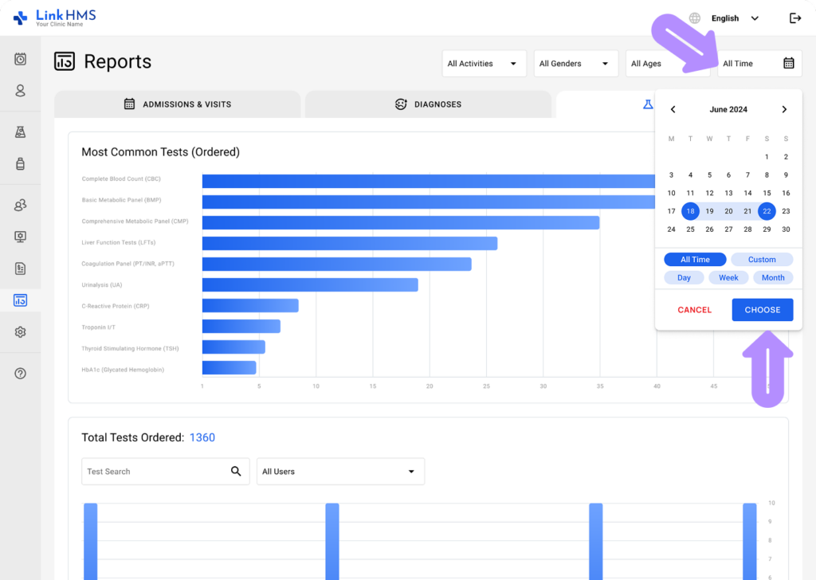
Task: Click the logout icon at top right
Action: click(794, 18)
